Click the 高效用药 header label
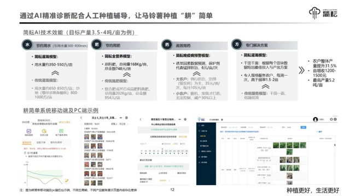350x196 pixels. [x=183, y=46]
